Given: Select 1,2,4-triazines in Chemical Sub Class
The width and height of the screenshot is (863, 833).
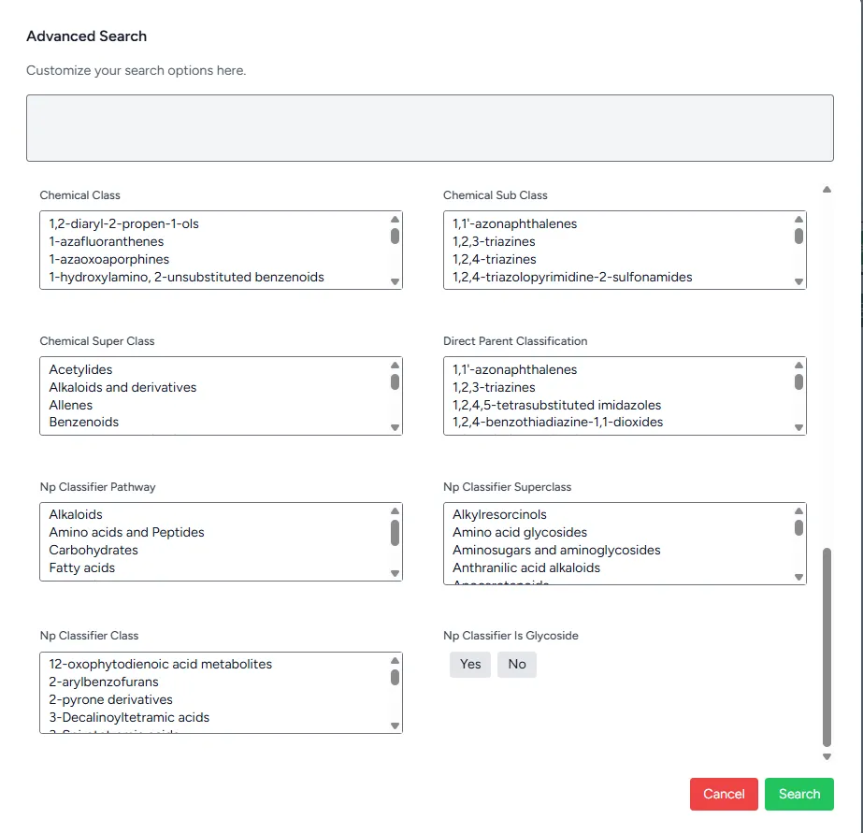Looking at the screenshot, I should pos(495,259).
